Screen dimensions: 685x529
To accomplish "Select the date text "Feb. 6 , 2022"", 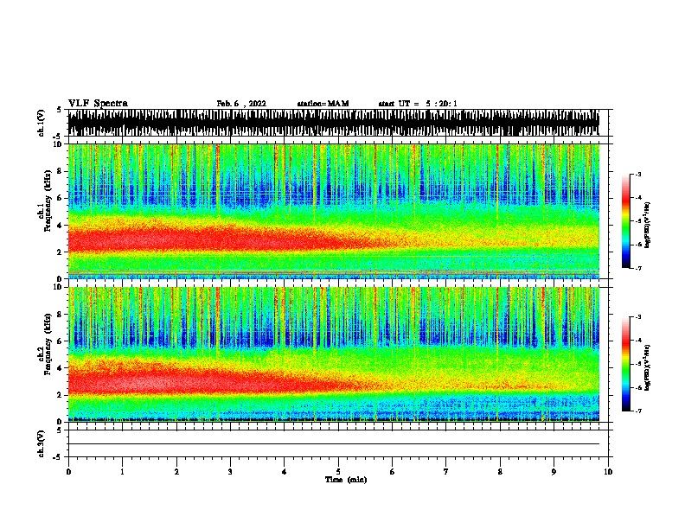I will tap(241, 104).
